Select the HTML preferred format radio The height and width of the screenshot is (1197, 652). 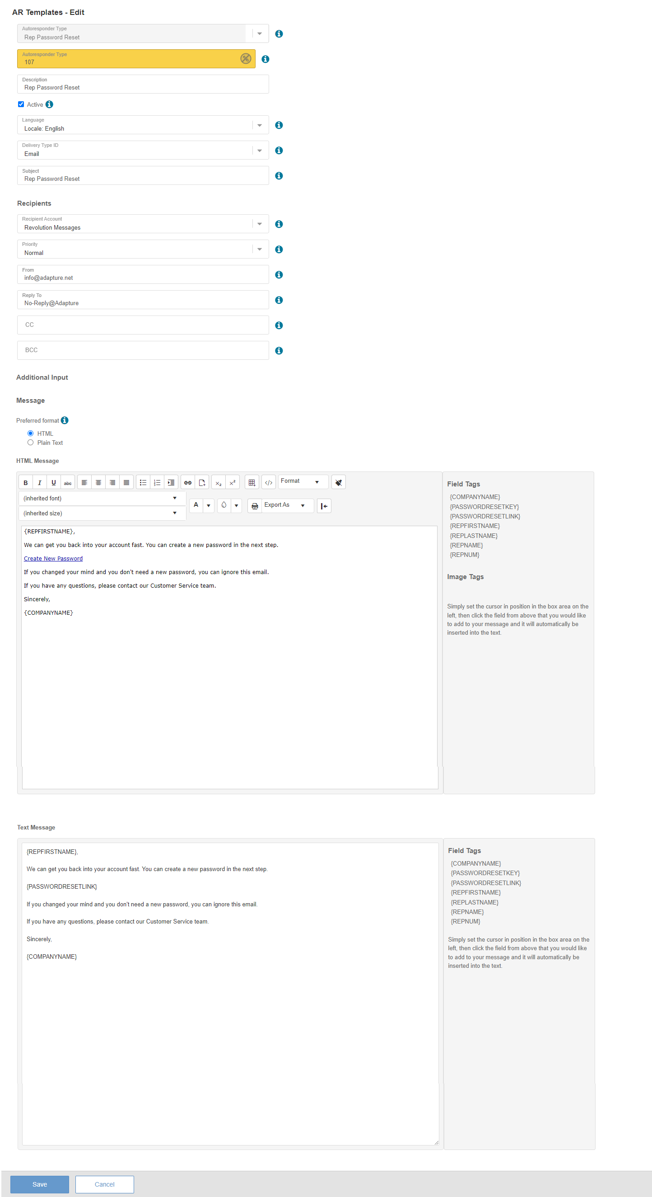click(x=31, y=434)
